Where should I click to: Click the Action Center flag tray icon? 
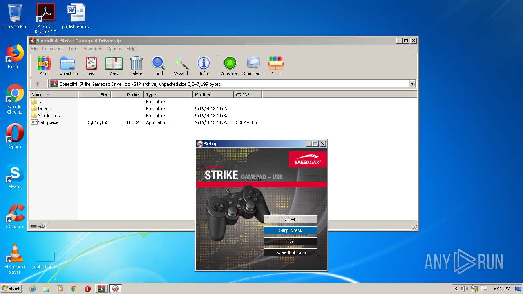[x=484, y=289]
